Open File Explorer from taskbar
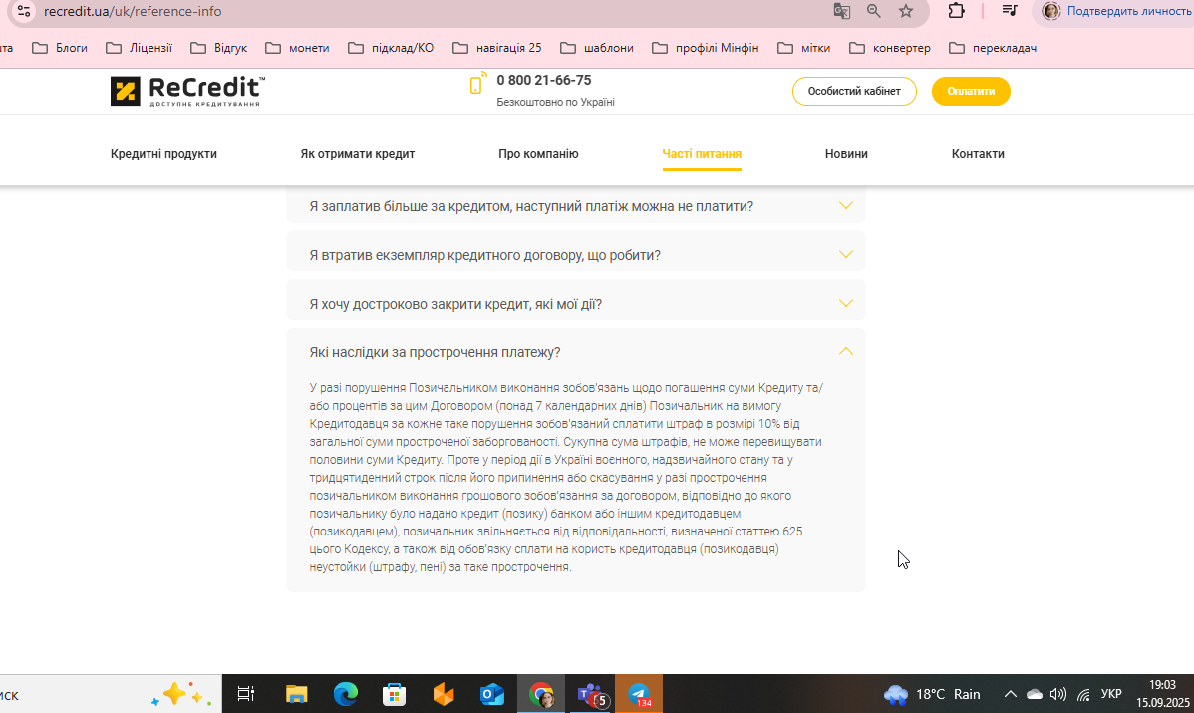1194x713 pixels. 296,694
